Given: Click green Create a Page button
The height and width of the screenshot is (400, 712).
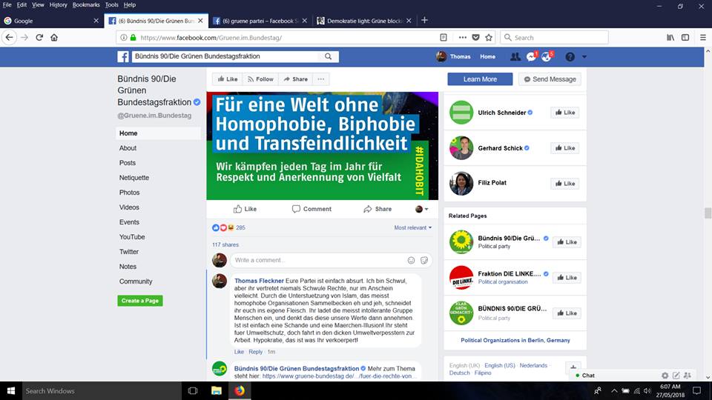Looking at the screenshot, I should point(140,301).
